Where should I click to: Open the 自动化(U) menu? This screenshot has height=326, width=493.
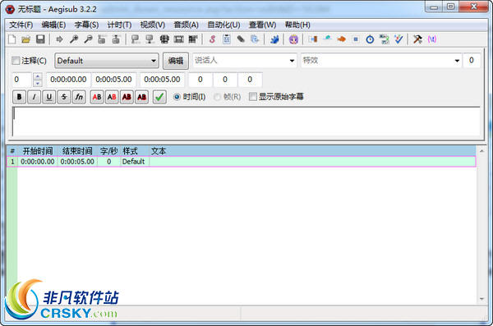(x=223, y=25)
